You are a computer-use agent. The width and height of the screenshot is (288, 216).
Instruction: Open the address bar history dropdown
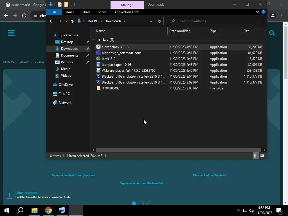151,21
